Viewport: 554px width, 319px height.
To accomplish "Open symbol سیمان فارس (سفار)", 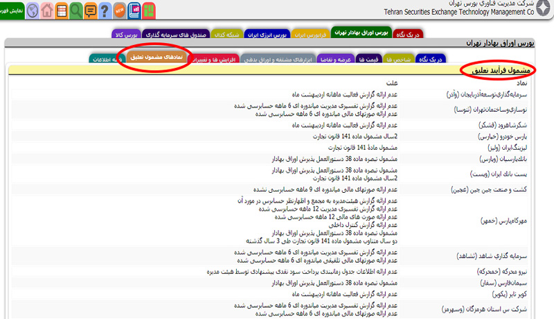I will [503, 282].
